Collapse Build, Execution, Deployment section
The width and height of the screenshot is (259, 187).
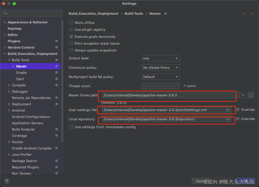5,54
